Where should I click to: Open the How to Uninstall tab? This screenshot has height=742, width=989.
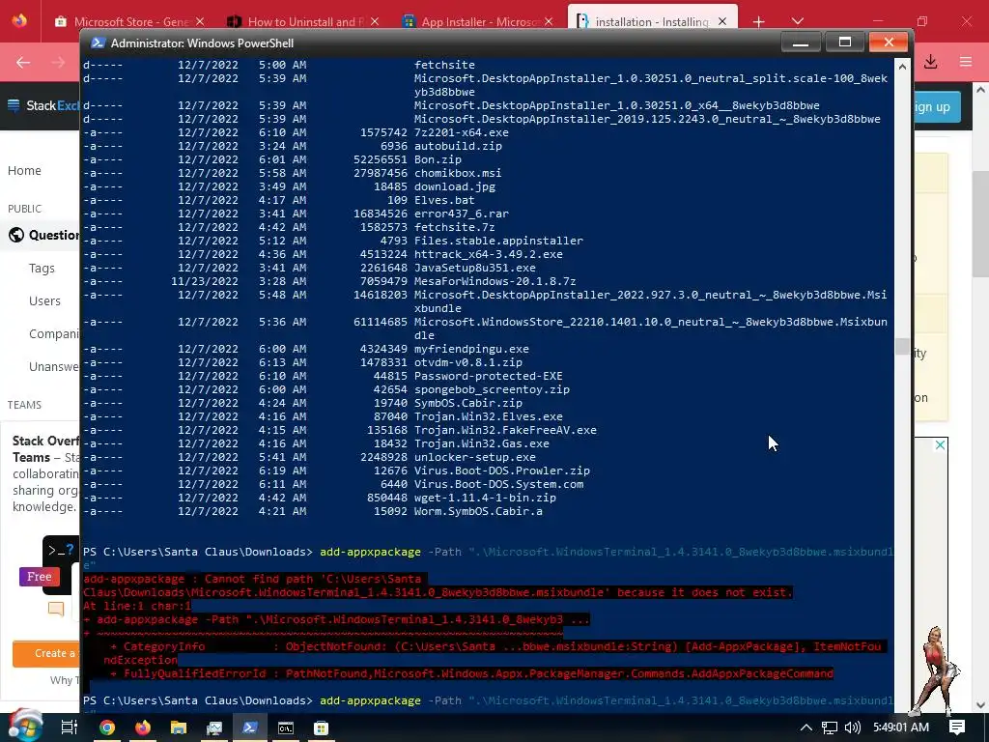click(302, 21)
